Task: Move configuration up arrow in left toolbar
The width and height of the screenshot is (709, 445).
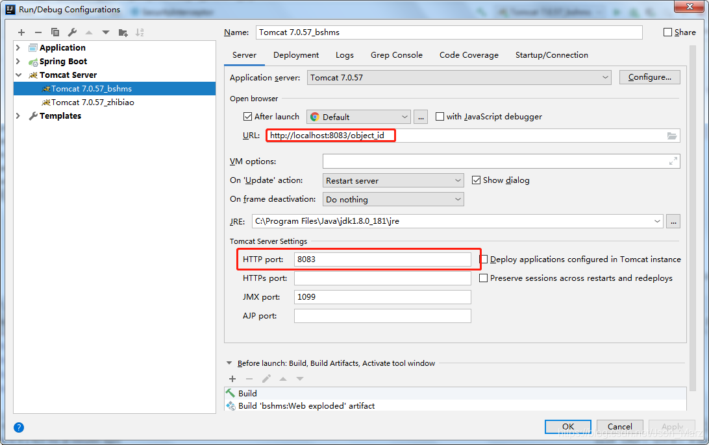Action: pos(88,32)
